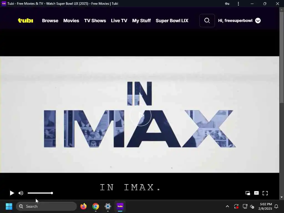Open the network display tray icon
Image resolution: width=284 pixels, height=213 pixels.
click(x=245, y=206)
